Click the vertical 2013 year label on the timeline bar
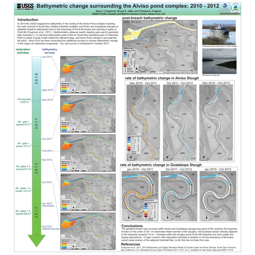This screenshot has height=255, width=255. [36, 212]
